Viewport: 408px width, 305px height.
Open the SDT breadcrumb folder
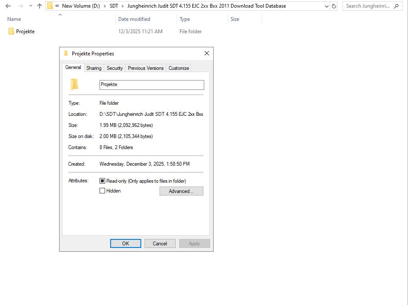click(x=114, y=6)
